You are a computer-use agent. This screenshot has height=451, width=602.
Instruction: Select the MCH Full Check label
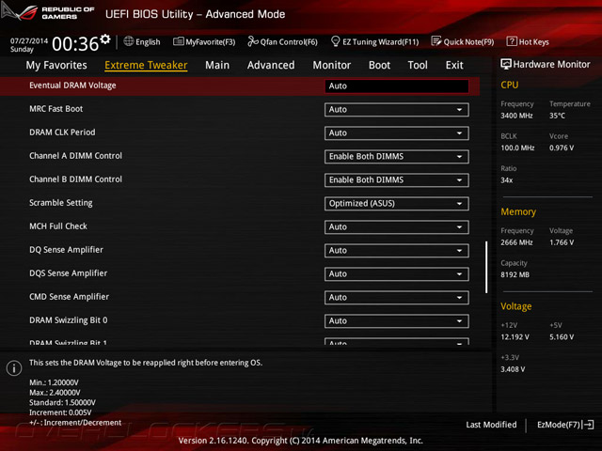coord(58,226)
